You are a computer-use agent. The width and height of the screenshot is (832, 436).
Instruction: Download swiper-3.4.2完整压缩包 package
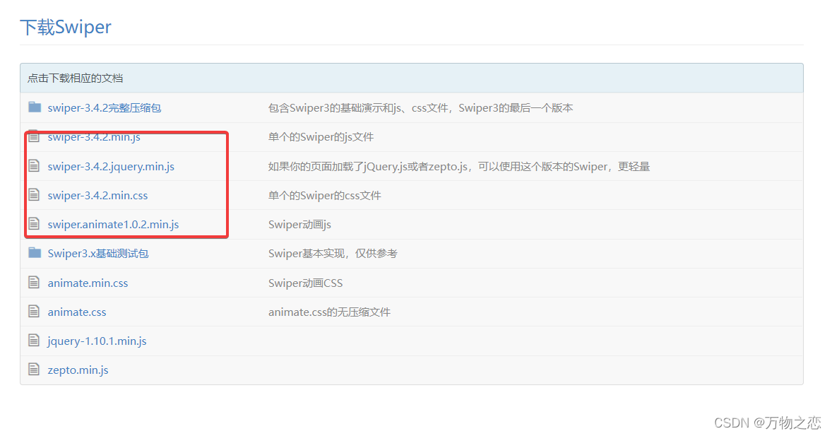click(104, 108)
